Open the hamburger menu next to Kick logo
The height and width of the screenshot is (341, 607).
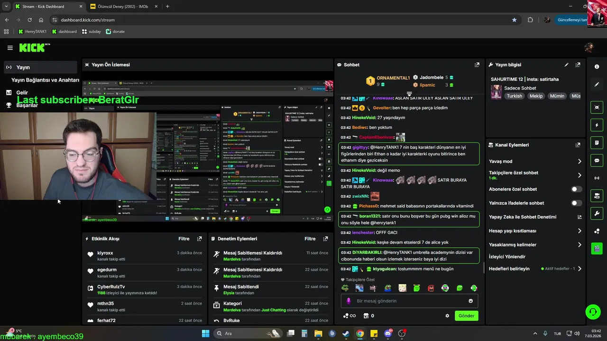[x=10, y=48]
